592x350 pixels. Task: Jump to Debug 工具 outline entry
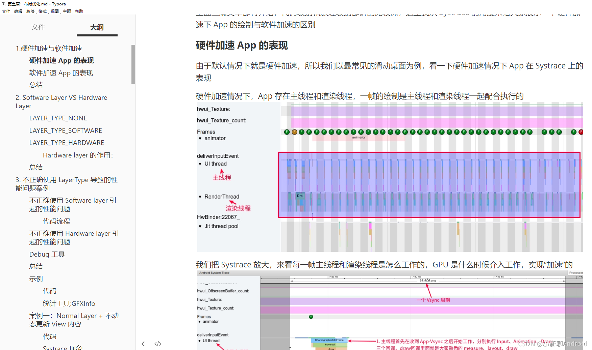(x=47, y=254)
